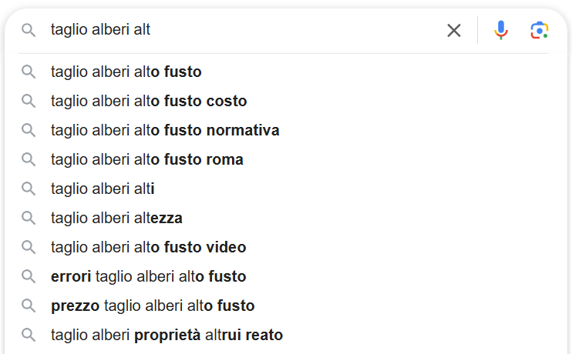Pick 'taglio alberi proprietà altrui reato'
The width and height of the screenshot is (572, 354).
[x=167, y=336]
